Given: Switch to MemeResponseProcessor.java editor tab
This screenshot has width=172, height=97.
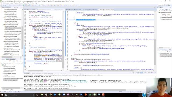Looking at the screenshot, I should click(x=73, y=10).
